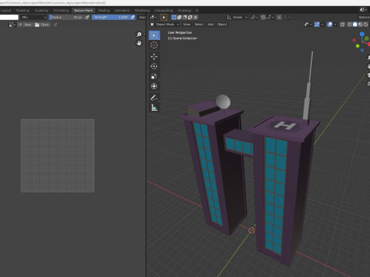This screenshot has height=277, width=370.
Task: Toggle X-ray mode in viewport
Action: click(x=342, y=25)
